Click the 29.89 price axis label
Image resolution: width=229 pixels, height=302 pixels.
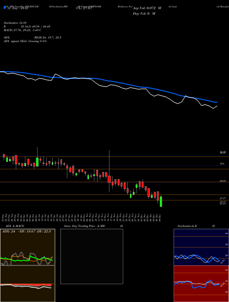[223, 181]
